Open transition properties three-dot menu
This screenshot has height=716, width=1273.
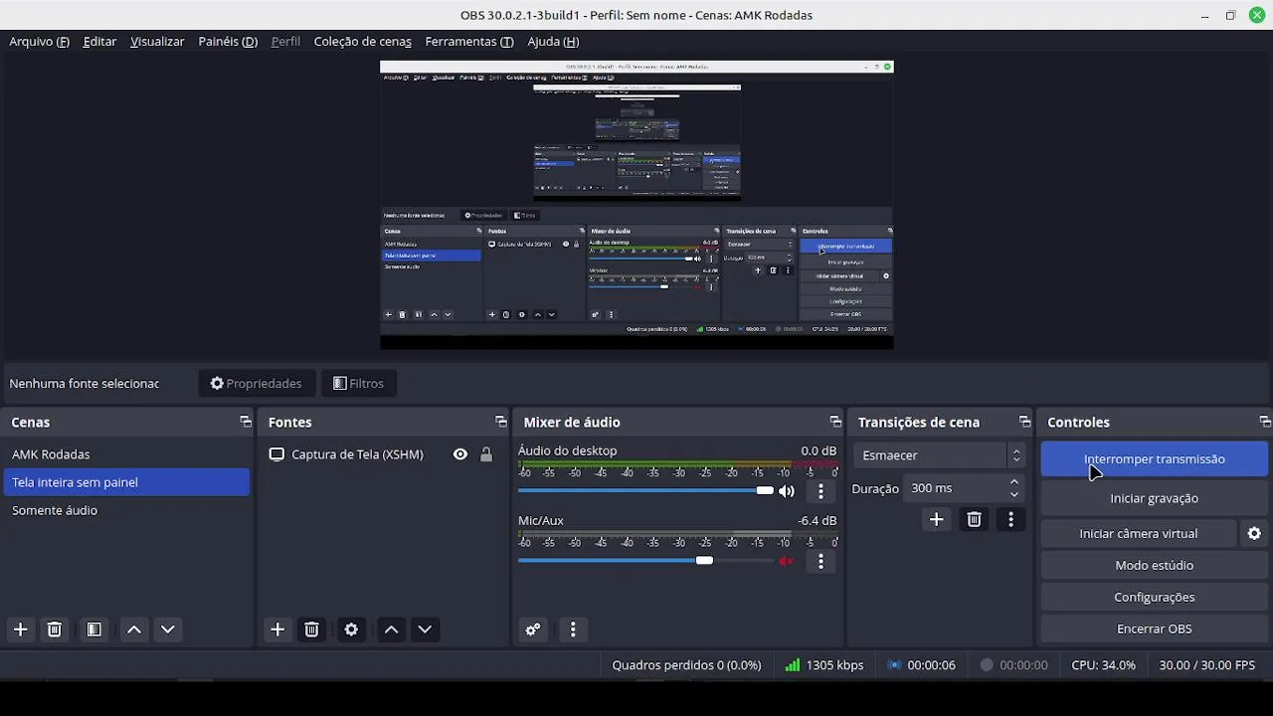[x=1010, y=519]
